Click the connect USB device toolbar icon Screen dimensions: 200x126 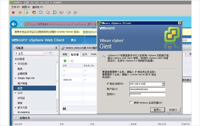[75, 13]
